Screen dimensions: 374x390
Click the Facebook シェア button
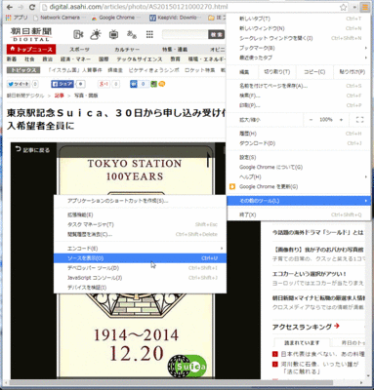pos(62,84)
